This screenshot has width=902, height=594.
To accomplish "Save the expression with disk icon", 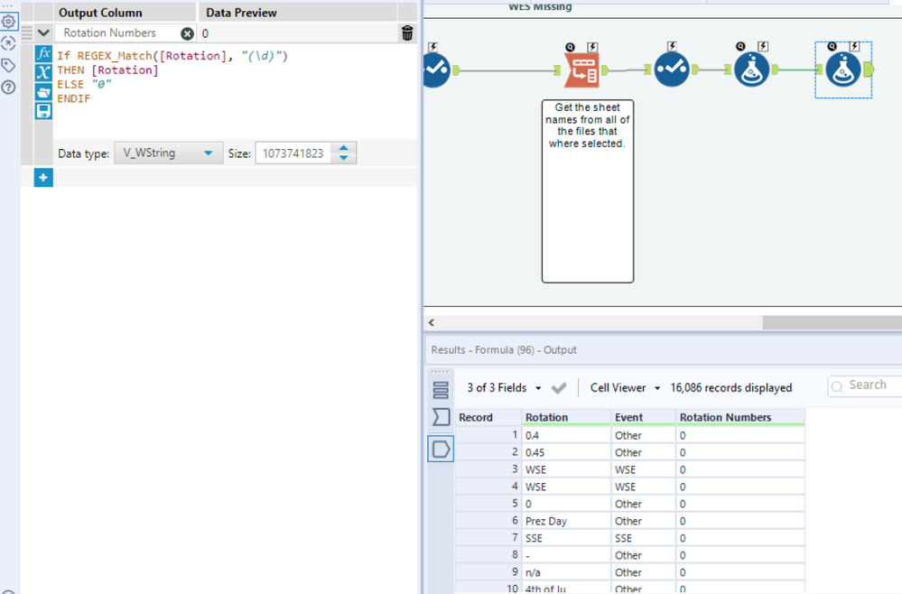I will point(43,111).
